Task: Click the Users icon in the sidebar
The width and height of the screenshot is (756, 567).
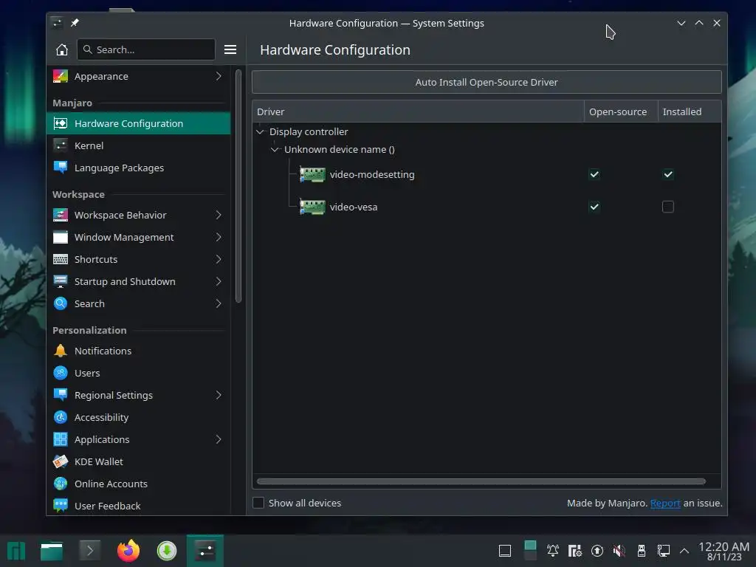Action: [61, 373]
